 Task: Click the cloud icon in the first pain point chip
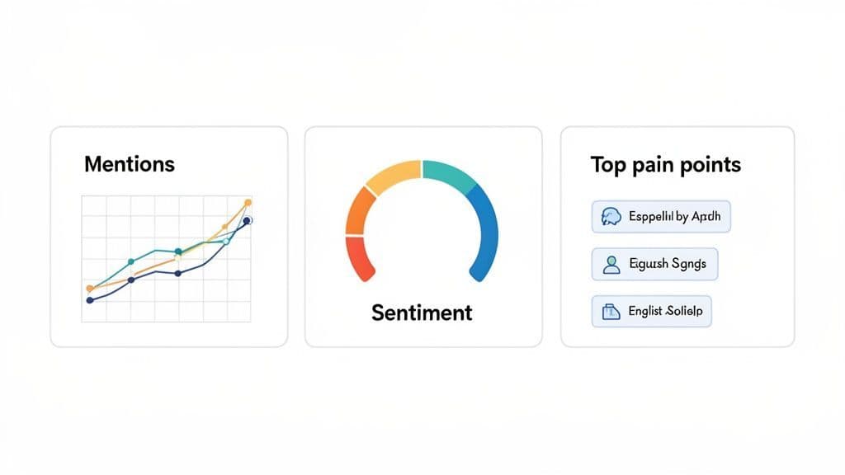coord(609,217)
